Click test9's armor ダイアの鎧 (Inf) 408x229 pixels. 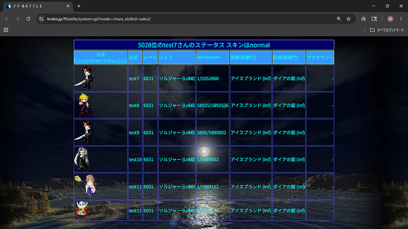coord(289,133)
